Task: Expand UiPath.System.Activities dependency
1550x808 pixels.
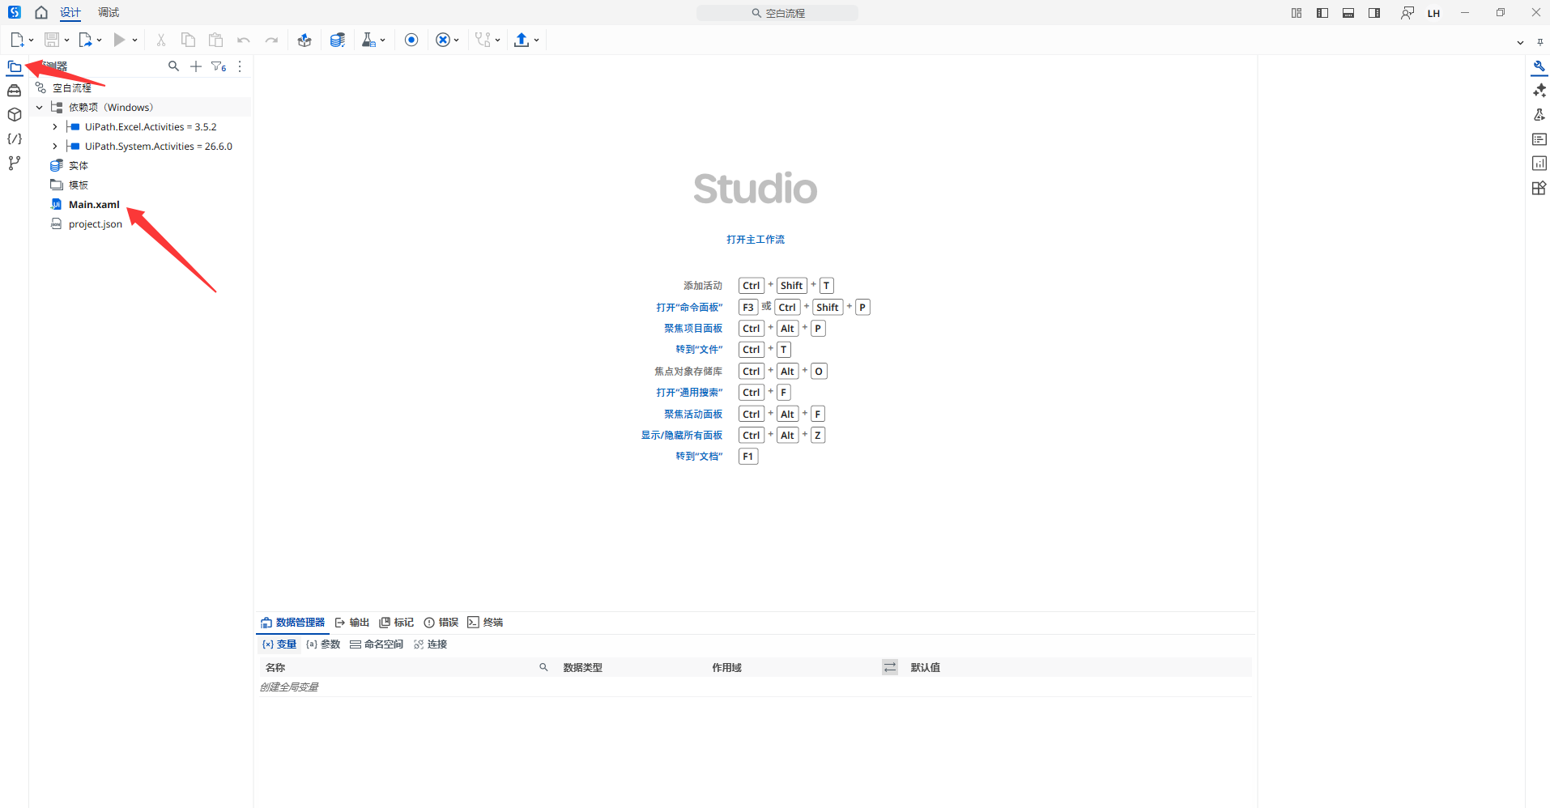Action: (55, 146)
